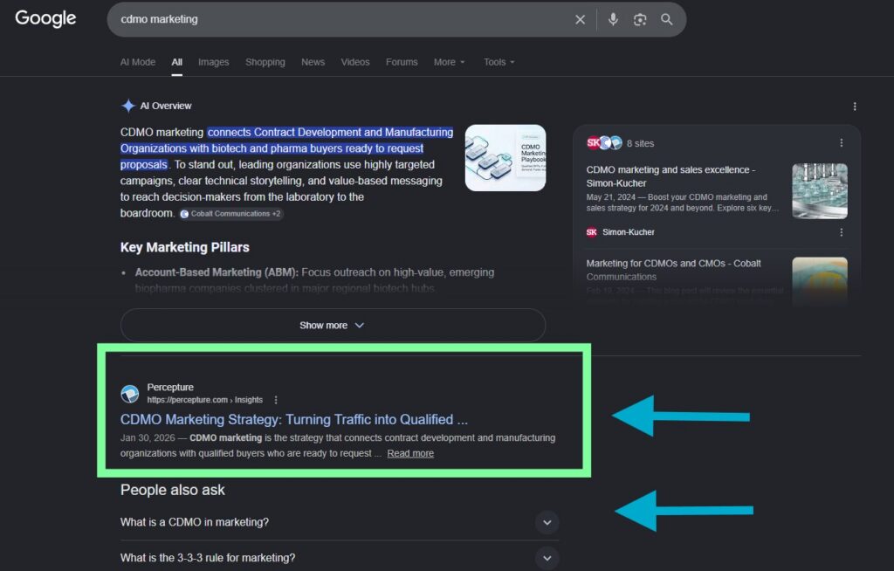This screenshot has width=894, height=571.
Task: Select the All results tab
Action: pos(176,62)
